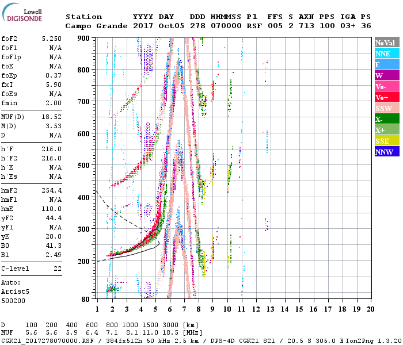
Task: Click the NNW dark blue legend swatch
Action: coord(387,152)
